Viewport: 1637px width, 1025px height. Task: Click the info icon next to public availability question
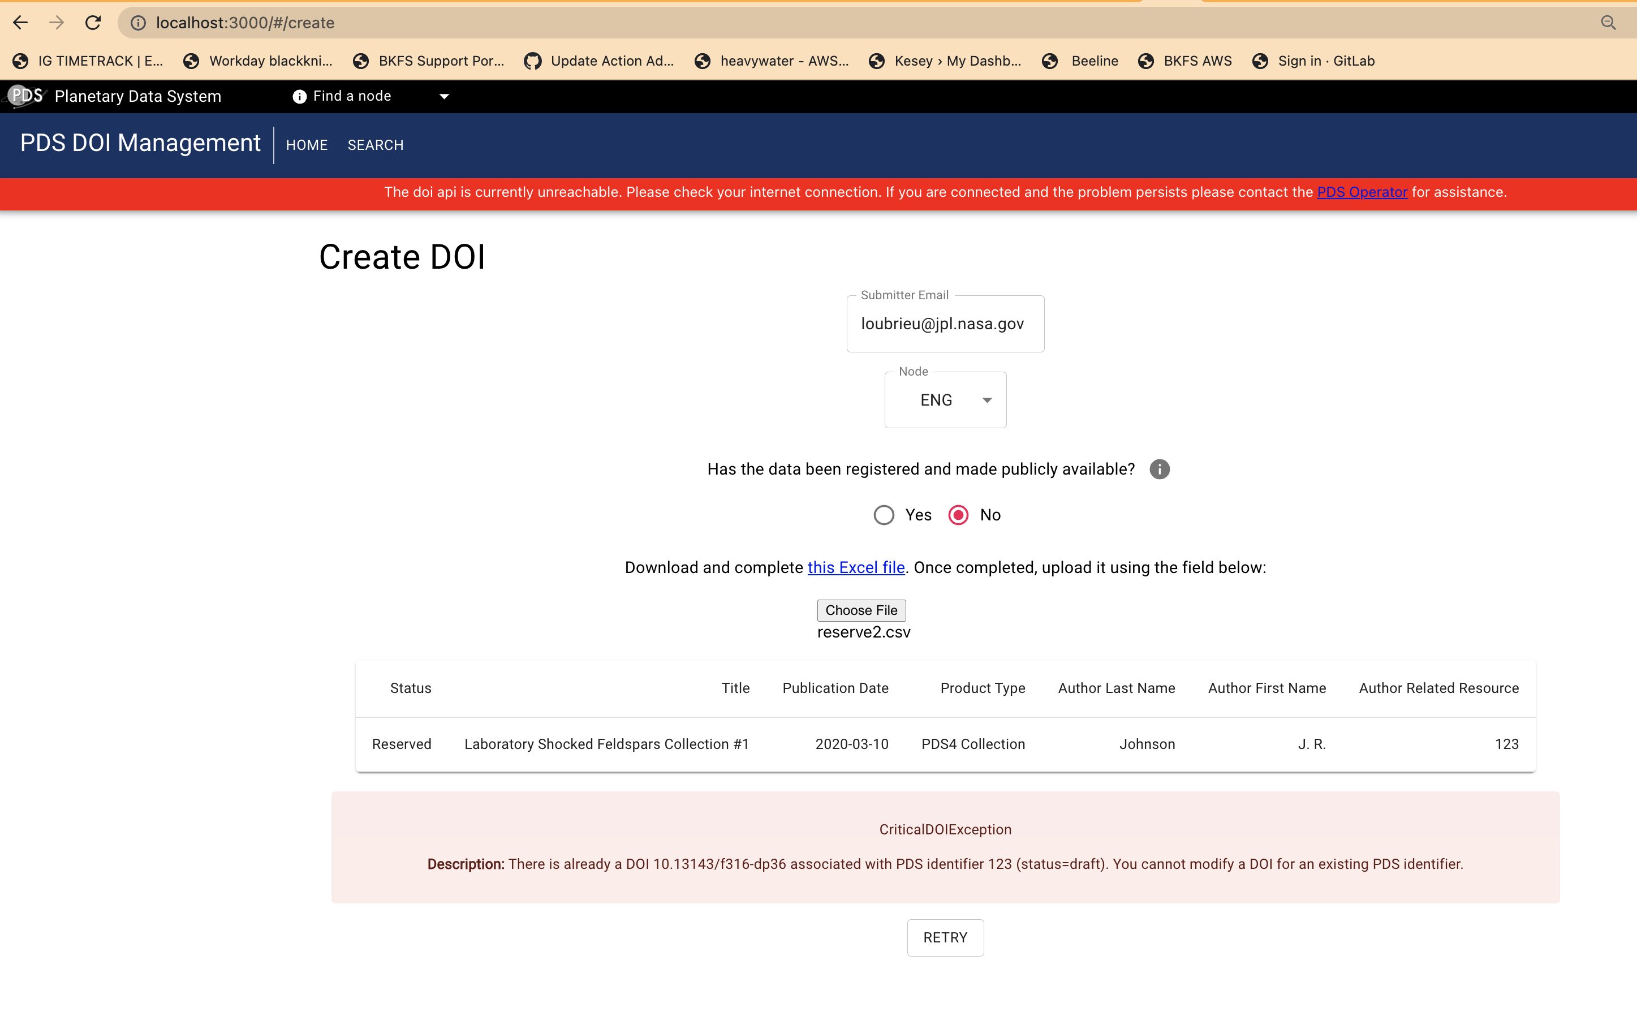[1159, 469]
